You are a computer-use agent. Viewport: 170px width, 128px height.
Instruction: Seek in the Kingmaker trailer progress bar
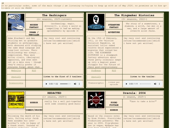(145, 84)
